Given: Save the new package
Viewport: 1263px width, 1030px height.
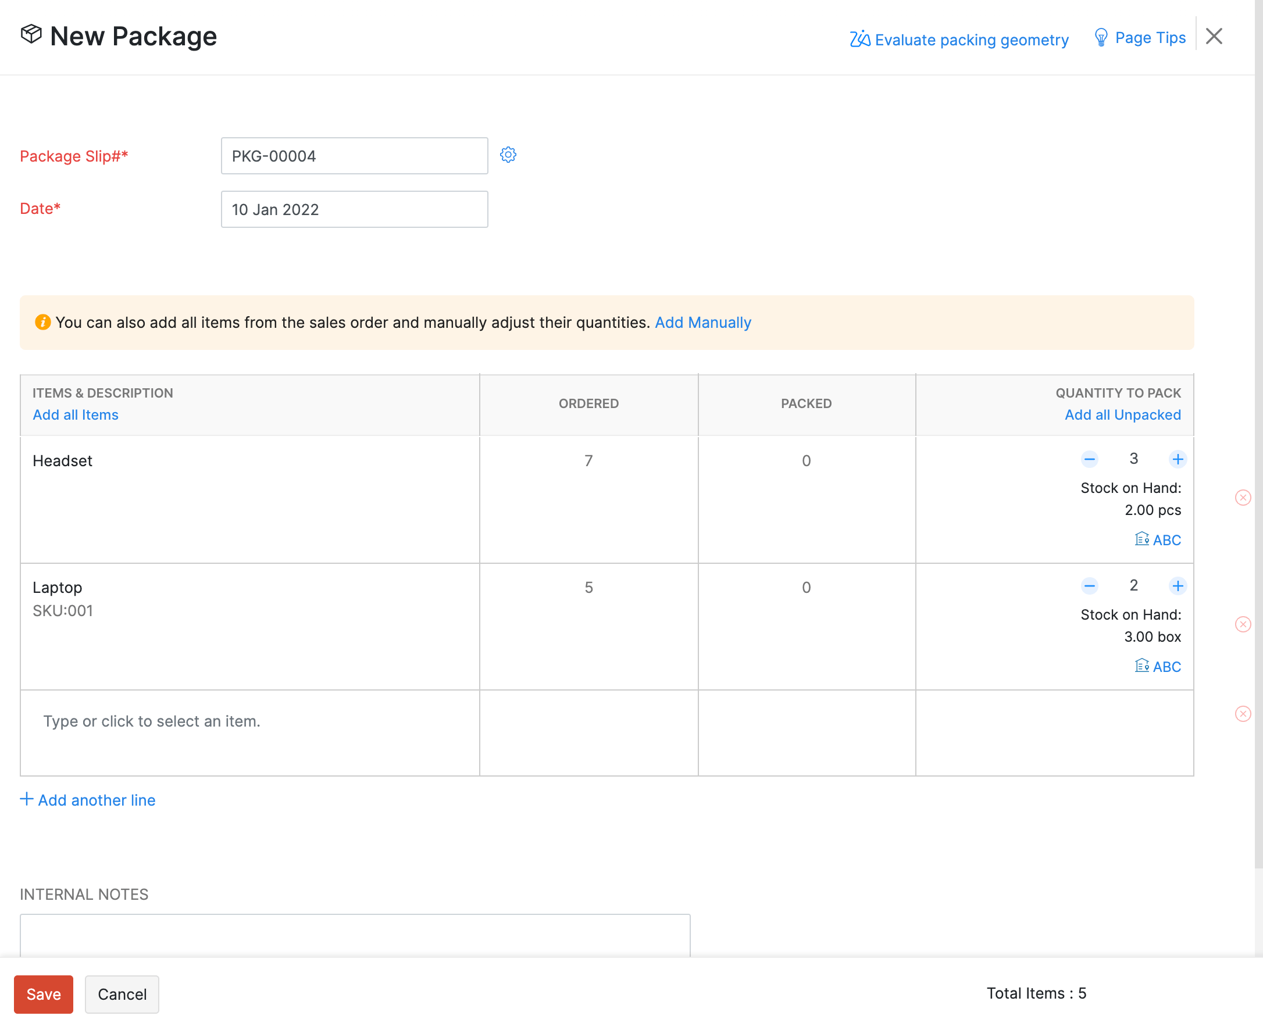Looking at the screenshot, I should point(43,995).
